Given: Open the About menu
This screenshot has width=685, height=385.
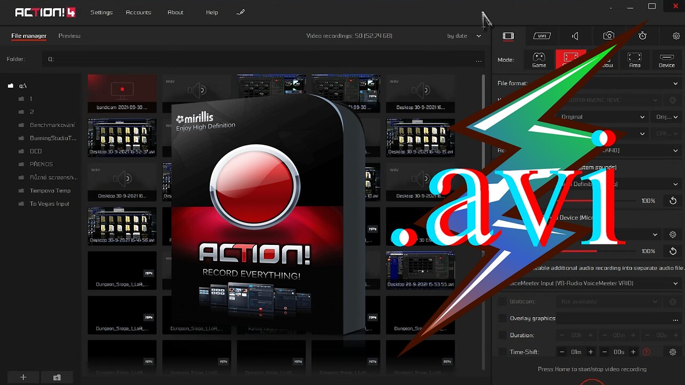Looking at the screenshot, I should (175, 12).
